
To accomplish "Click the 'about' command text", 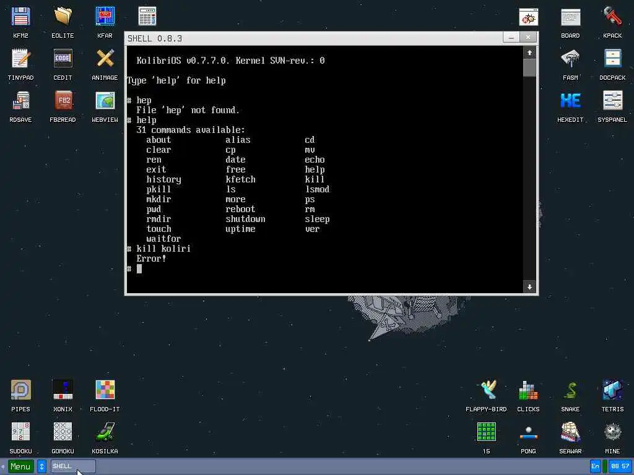I will pos(158,140).
